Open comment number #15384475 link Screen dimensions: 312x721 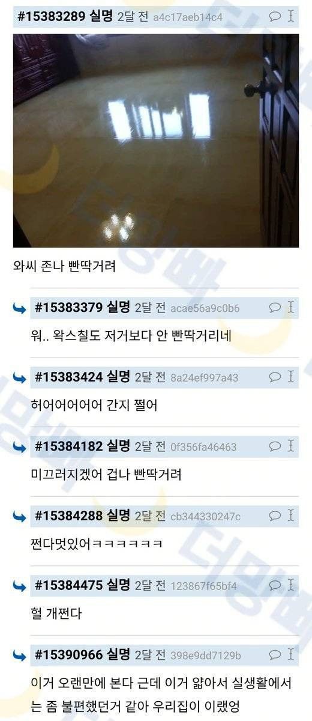(68, 585)
